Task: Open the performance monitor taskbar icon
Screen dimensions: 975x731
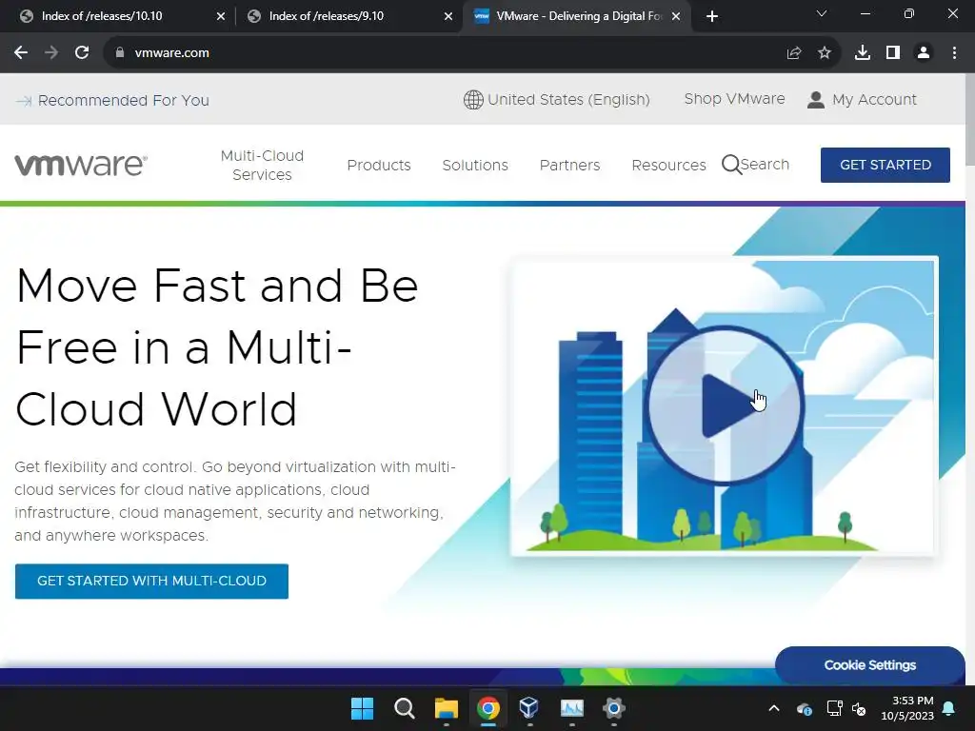Action: coord(572,708)
